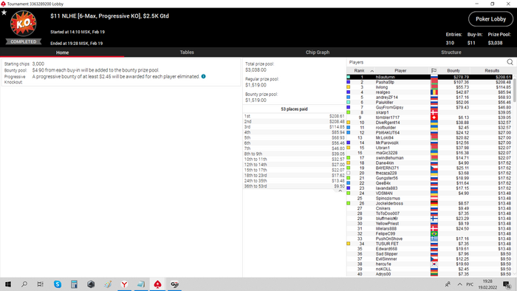Image resolution: width=517 pixels, height=291 pixels.
Task: Click the Finnish flag next to bluffmeister
Action: pyautogui.click(x=434, y=219)
